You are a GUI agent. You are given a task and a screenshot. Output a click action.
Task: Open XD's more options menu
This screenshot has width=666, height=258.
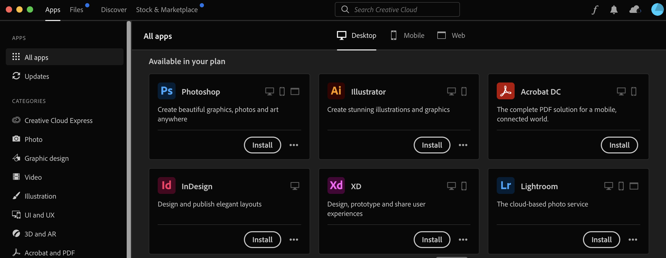[463, 240]
